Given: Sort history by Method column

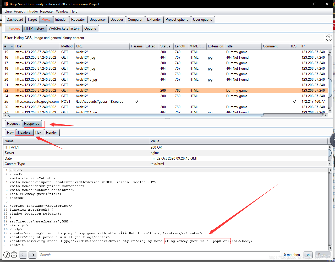Looking at the screenshot, I should pos(67,46).
